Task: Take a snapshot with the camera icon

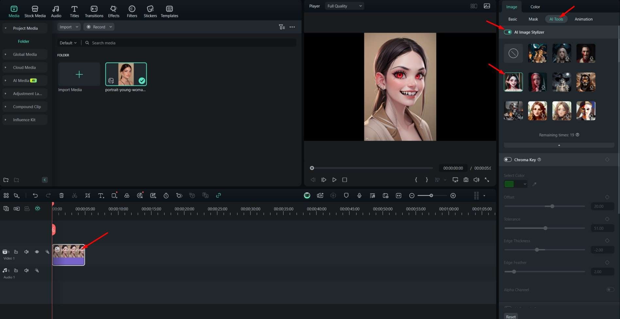Action: 466,180
